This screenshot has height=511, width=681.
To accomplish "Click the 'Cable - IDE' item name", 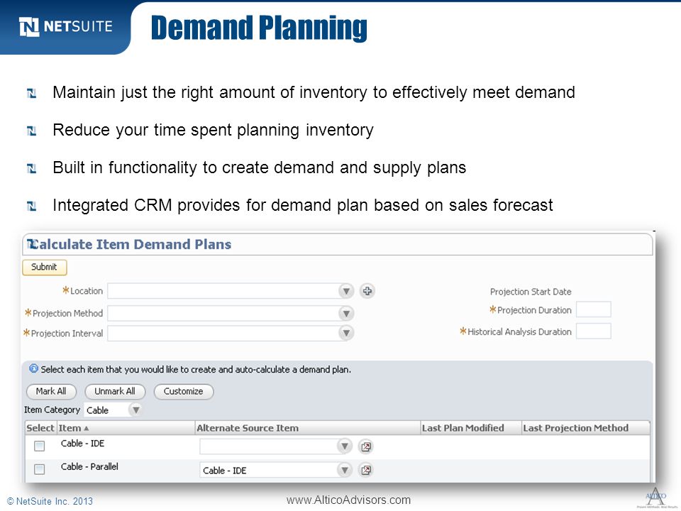I will coord(82,443).
